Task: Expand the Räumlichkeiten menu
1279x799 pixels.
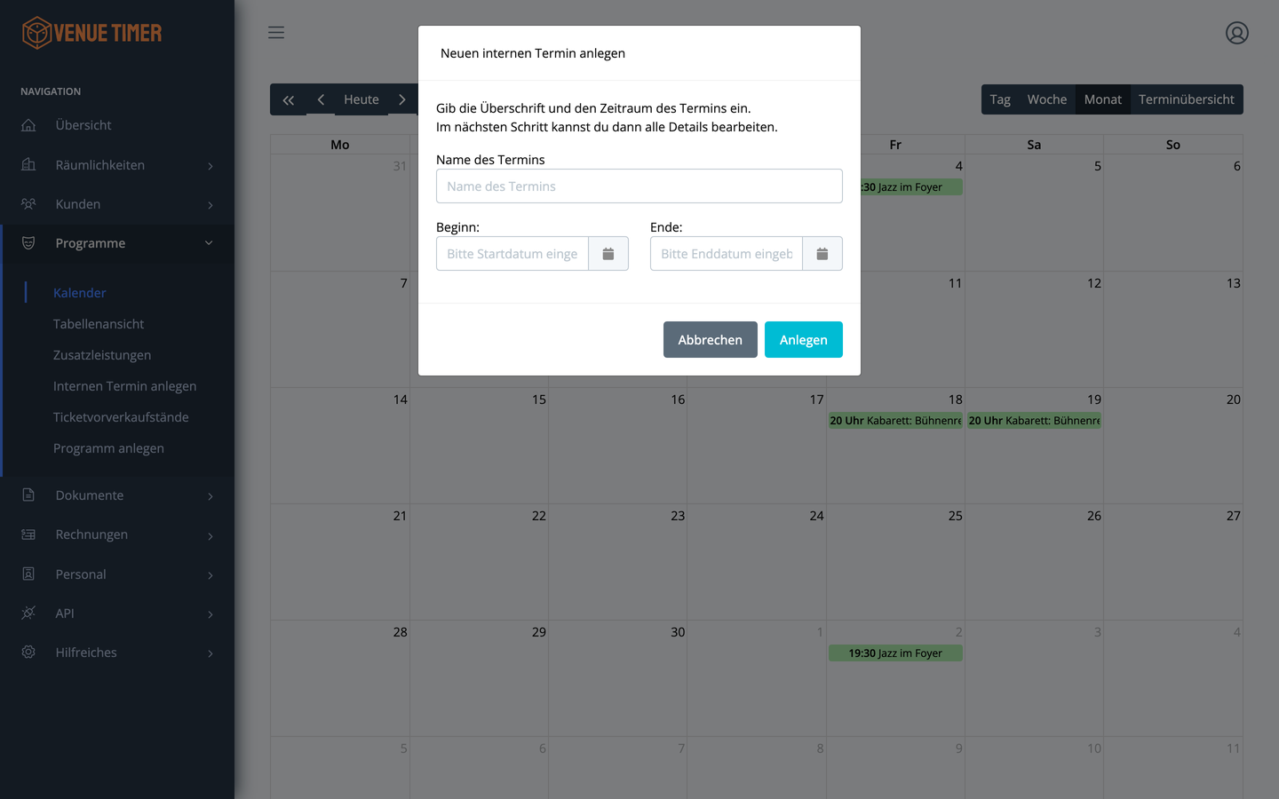Action: (x=117, y=165)
